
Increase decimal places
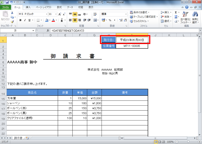[x=121, y=20]
